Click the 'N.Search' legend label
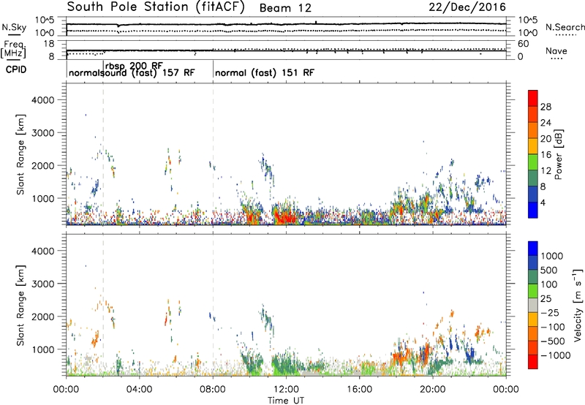585x405 pixels. [565, 27]
